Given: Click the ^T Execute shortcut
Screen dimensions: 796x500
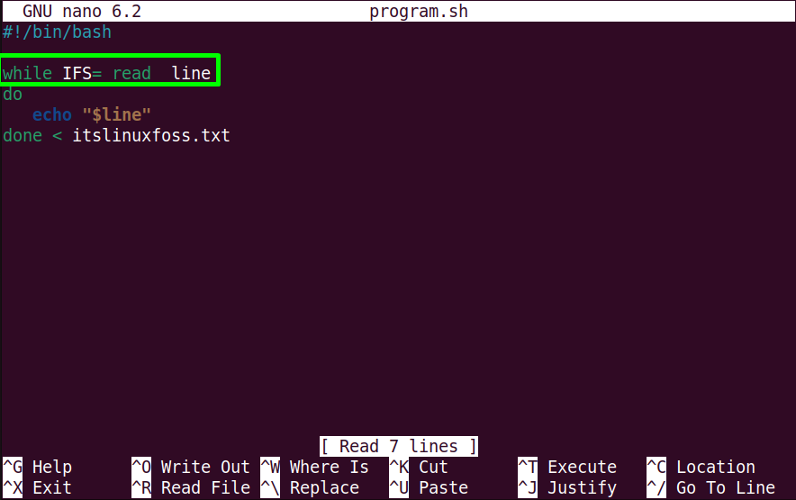Looking at the screenshot, I should pos(567,467).
